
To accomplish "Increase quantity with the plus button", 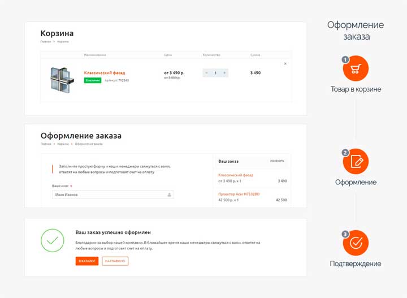I will [224, 73].
